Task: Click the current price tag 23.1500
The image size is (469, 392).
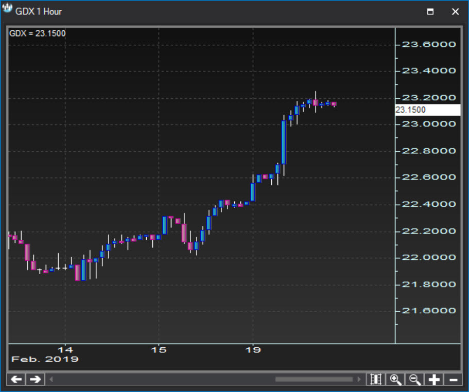Action: click(x=428, y=110)
